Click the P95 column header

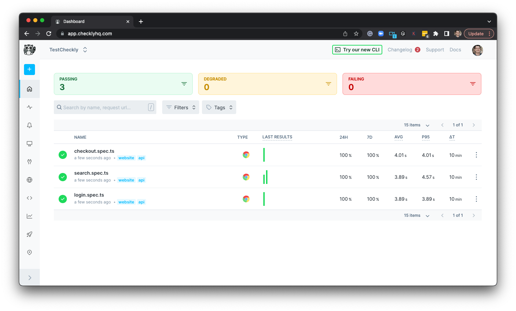pos(425,137)
